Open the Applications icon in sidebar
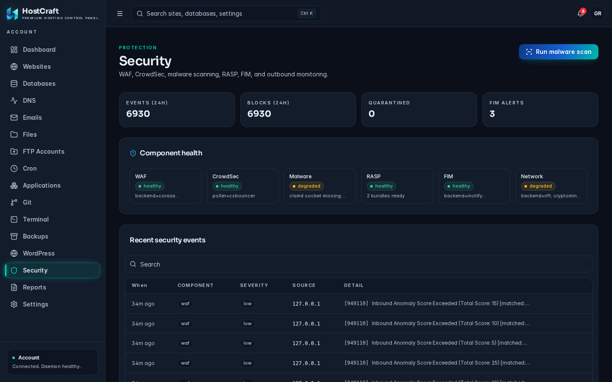This screenshot has height=382, width=612. coord(14,185)
